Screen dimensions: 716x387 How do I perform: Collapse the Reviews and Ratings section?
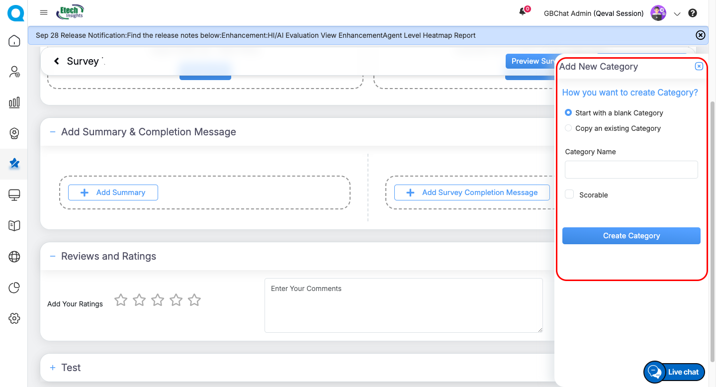point(53,256)
